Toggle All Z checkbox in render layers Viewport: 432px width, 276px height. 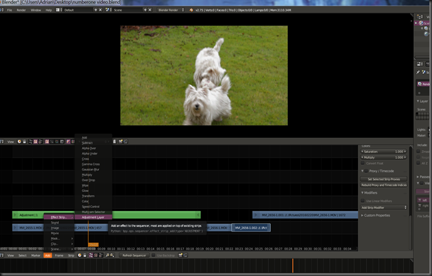coord(418,163)
